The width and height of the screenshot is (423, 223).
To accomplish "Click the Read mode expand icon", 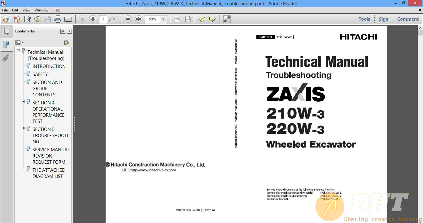I will (227, 19).
